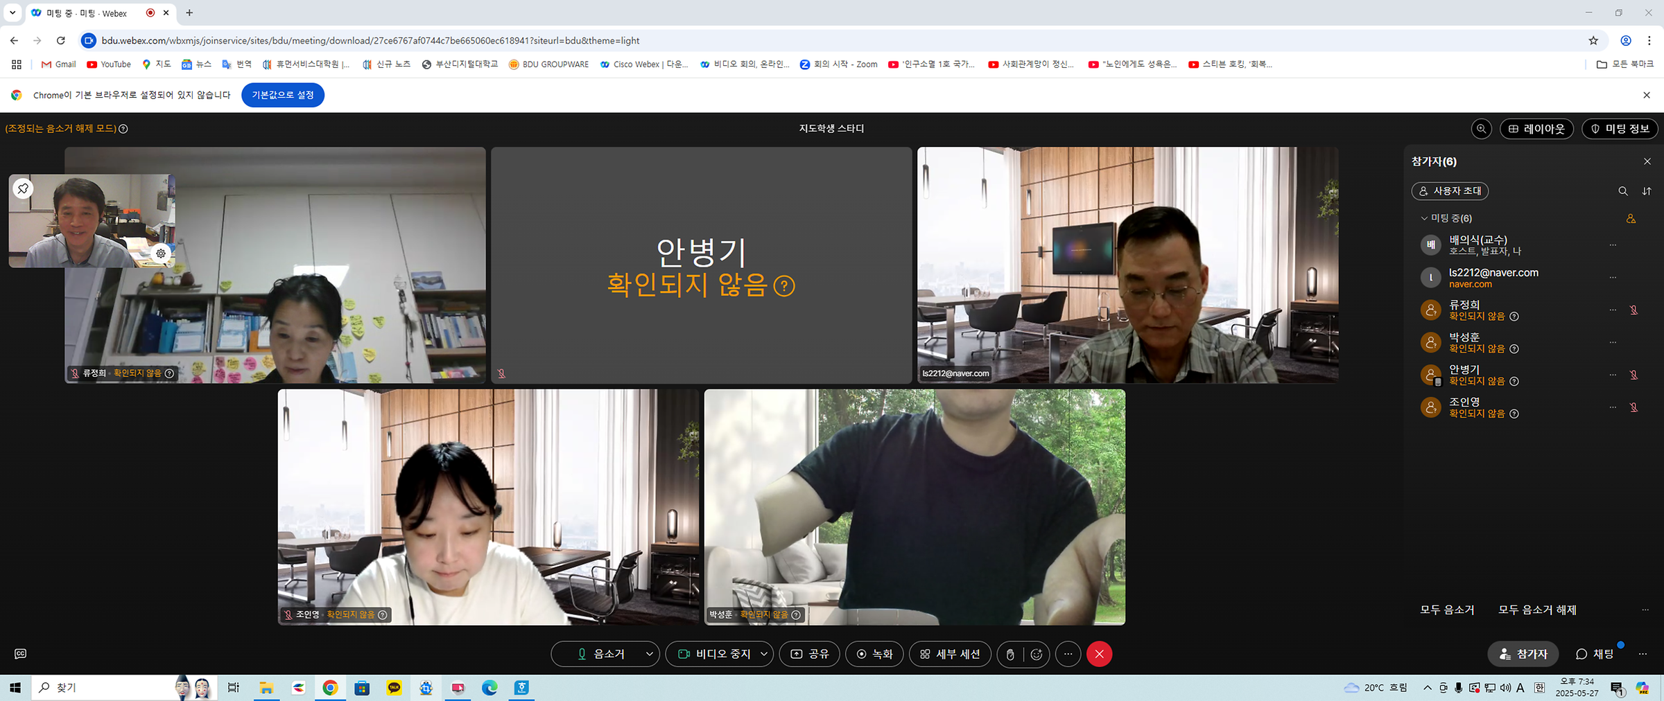Viewport: 1664px width, 701px height.
Task: Click help icon on 안병기 video tile
Action: 784,285
